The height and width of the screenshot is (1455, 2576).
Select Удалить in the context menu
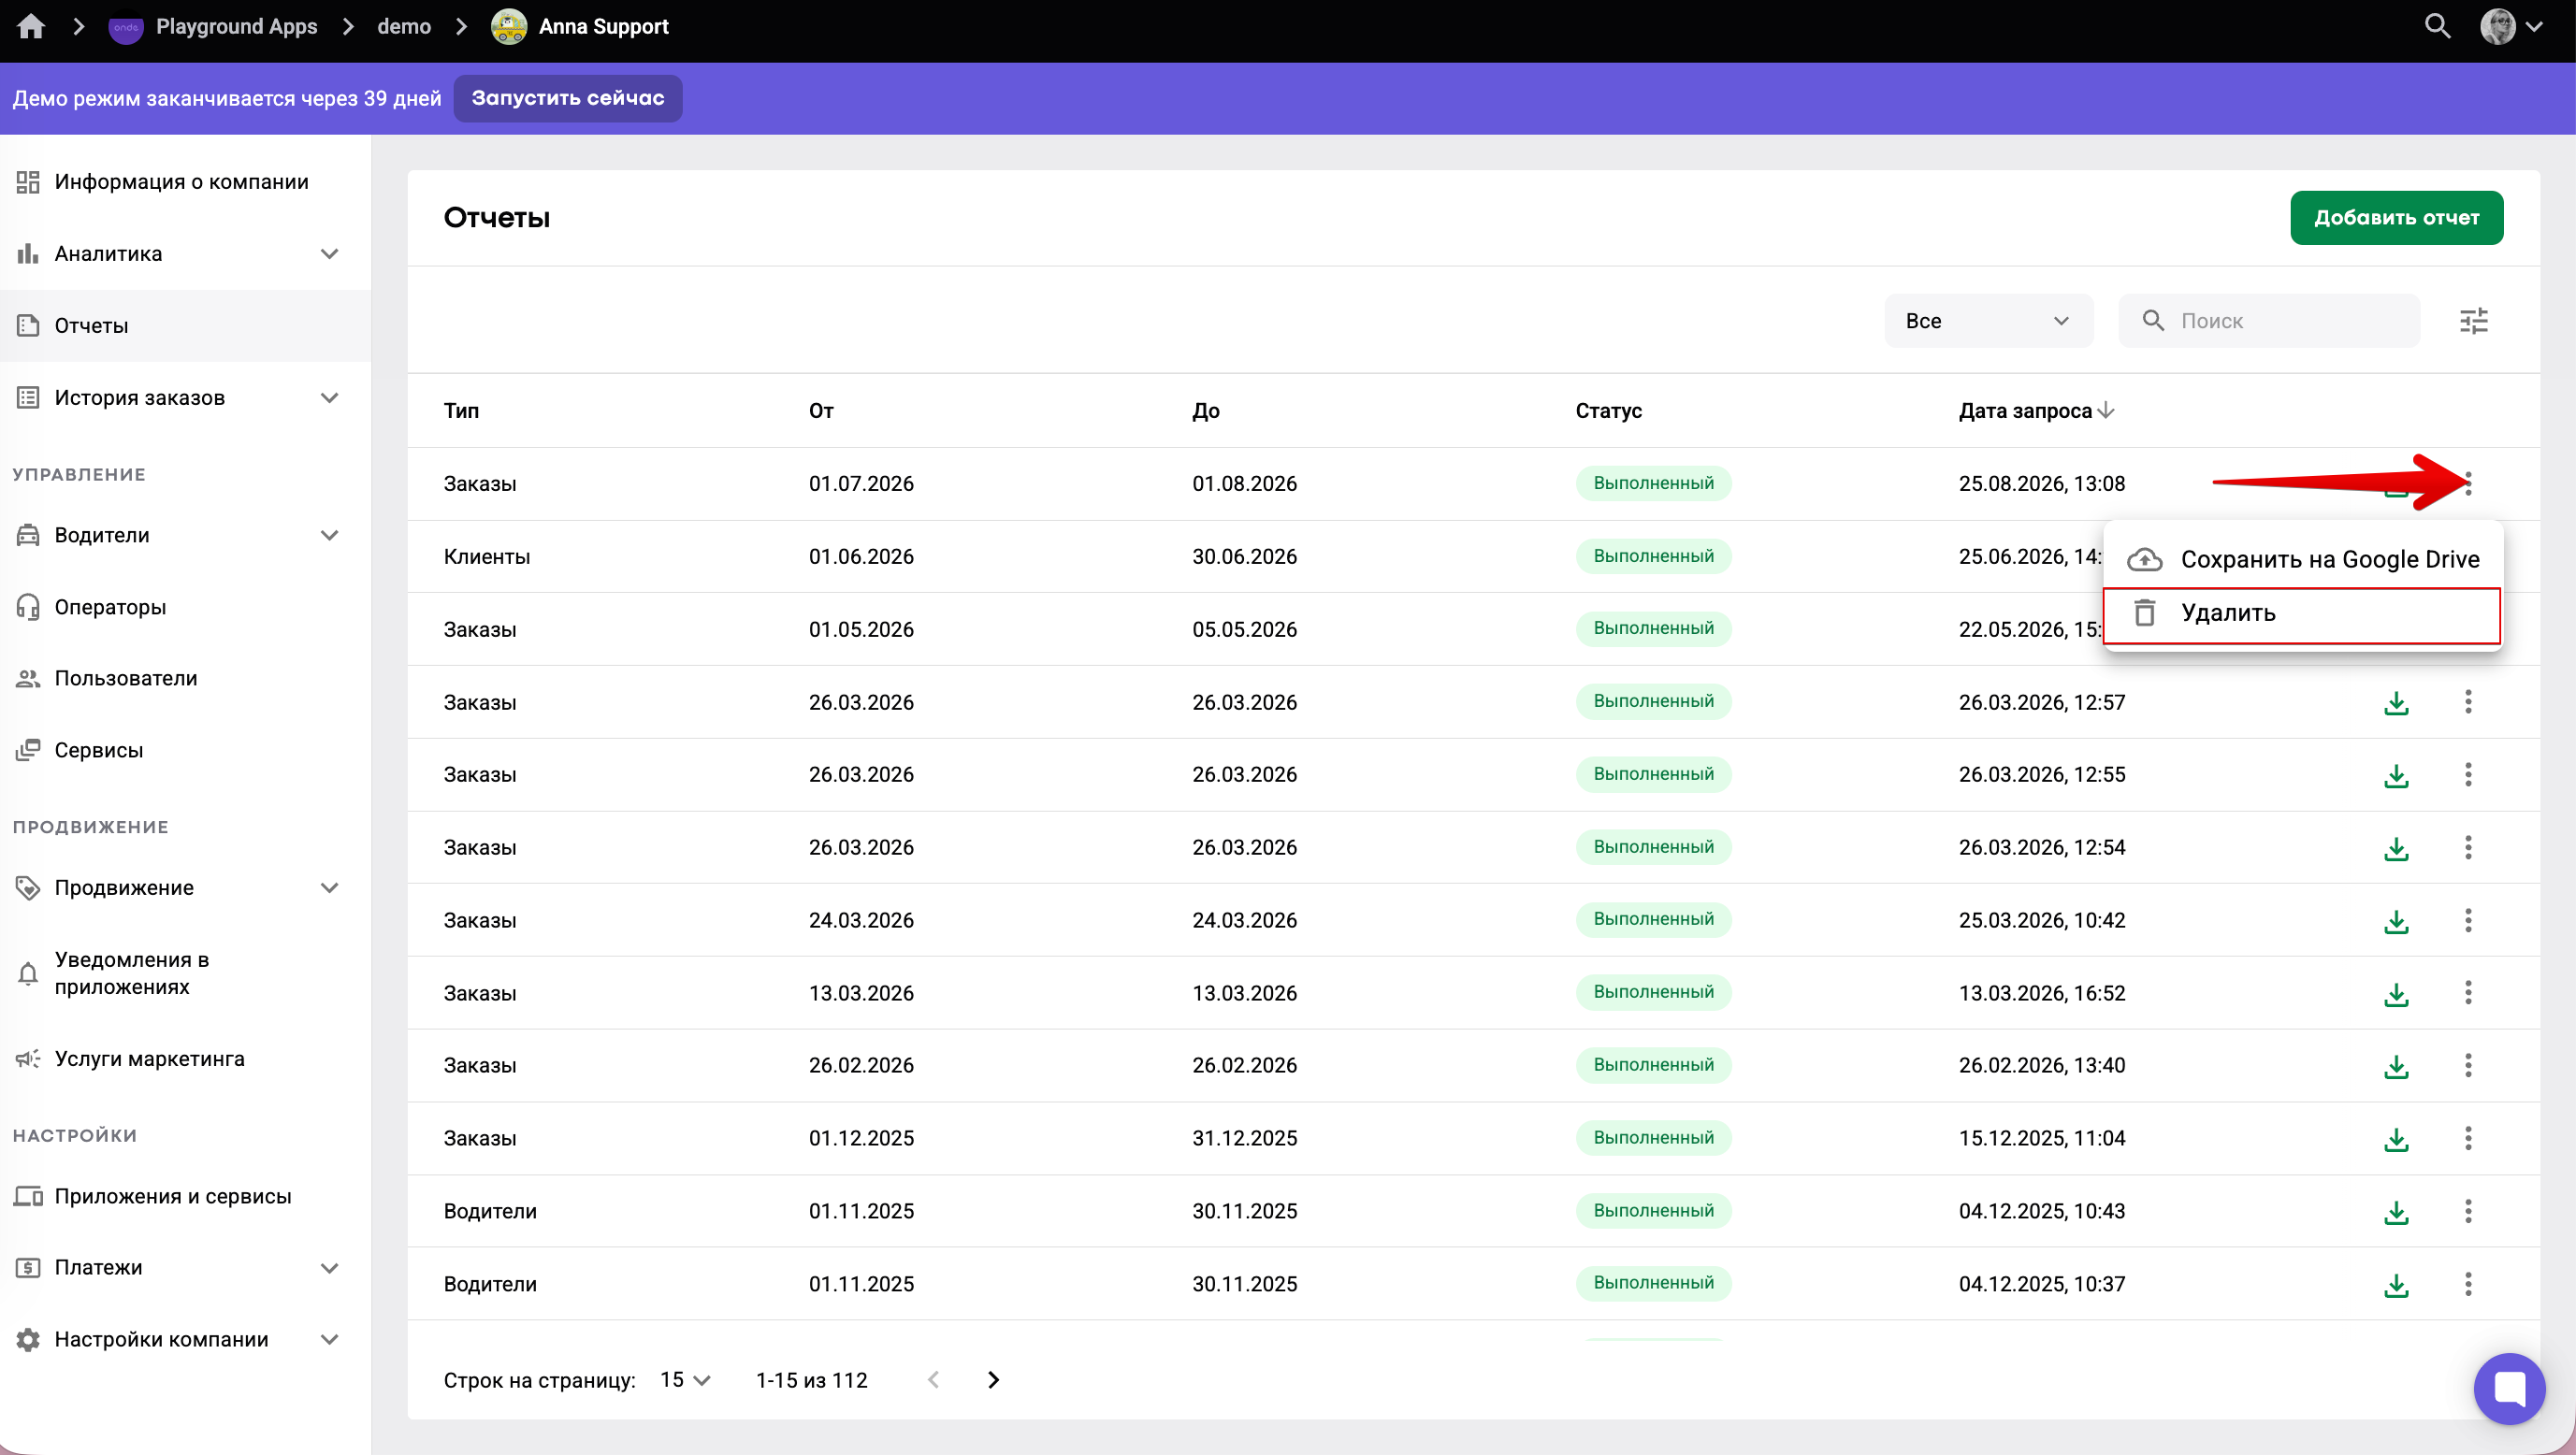tap(2302, 614)
